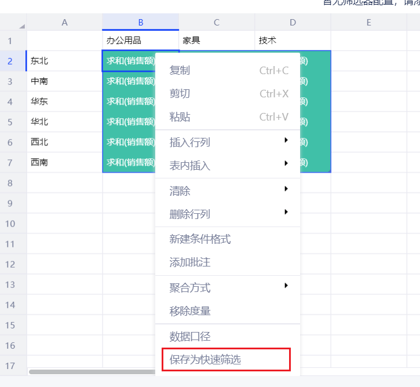Viewport: 420px width, 387px height.
Task: Choose 新建条件格式 menu option
Action: (x=200, y=239)
